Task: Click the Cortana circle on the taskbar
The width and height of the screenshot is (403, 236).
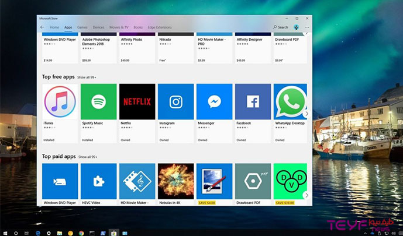Action: 16,233
